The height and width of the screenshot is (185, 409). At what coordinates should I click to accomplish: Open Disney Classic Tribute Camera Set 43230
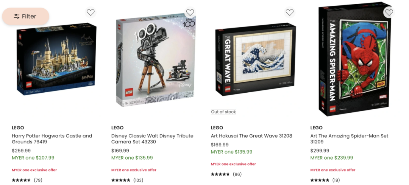(152, 139)
